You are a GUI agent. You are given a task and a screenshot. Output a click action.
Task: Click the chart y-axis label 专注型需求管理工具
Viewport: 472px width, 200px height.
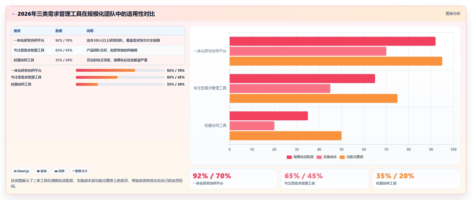click(210, 88)
